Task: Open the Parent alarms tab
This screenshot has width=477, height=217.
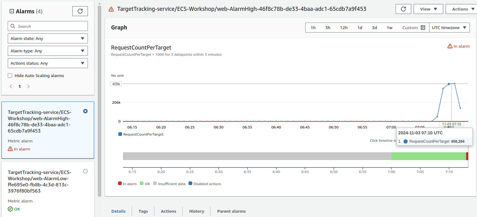Action: (x=231, y=211)
